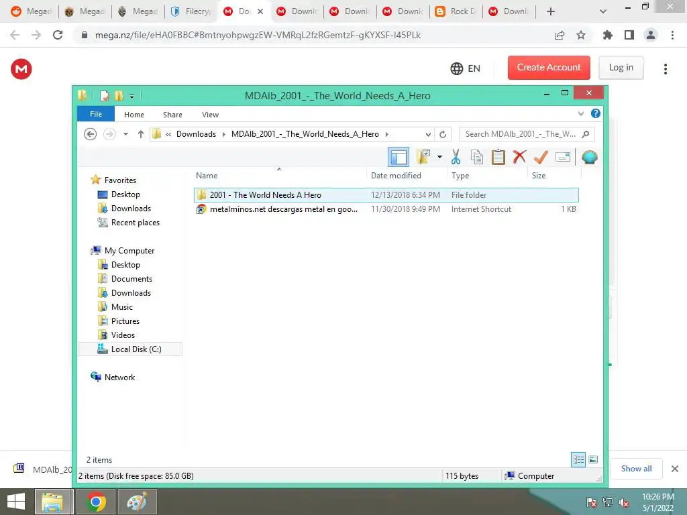Open recent locations dropdown arrow
The width and height of the screenshot is (687, 515).
[125, 134]
